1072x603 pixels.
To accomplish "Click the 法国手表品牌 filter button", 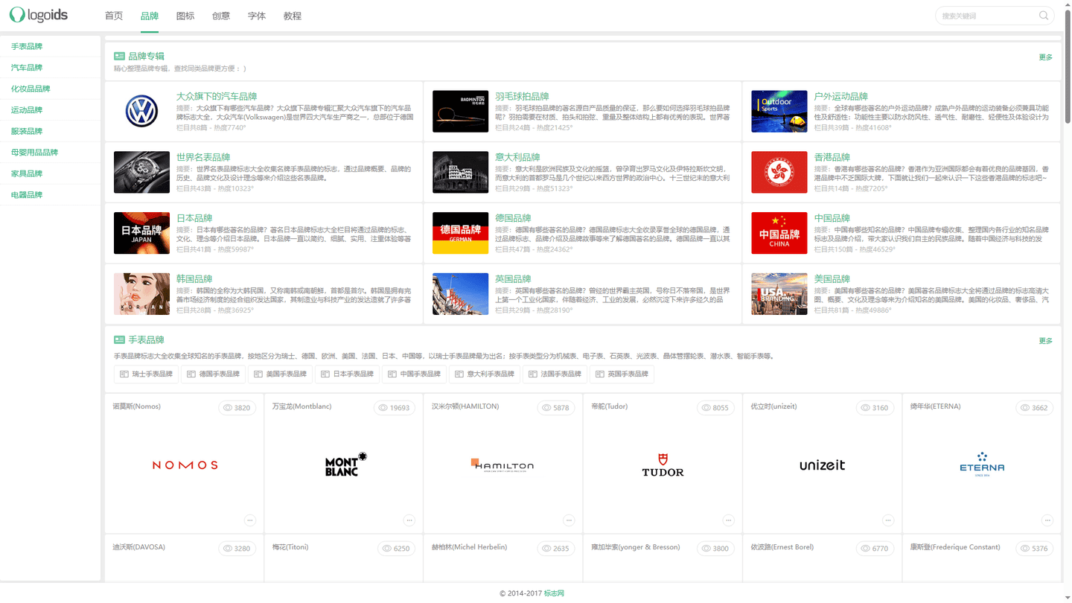I will (x=555, y=374).
